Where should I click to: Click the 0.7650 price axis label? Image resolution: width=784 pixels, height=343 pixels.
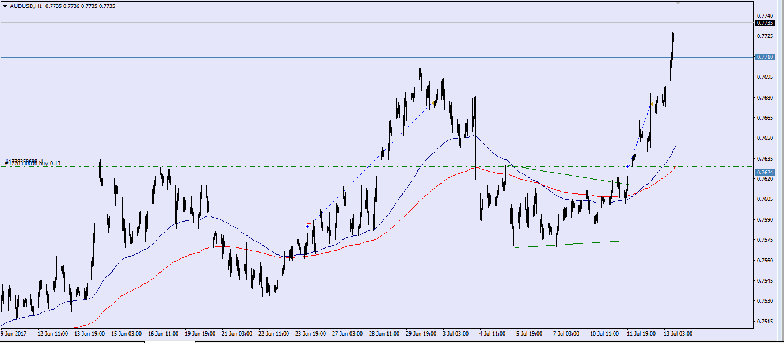click(764, 138)
